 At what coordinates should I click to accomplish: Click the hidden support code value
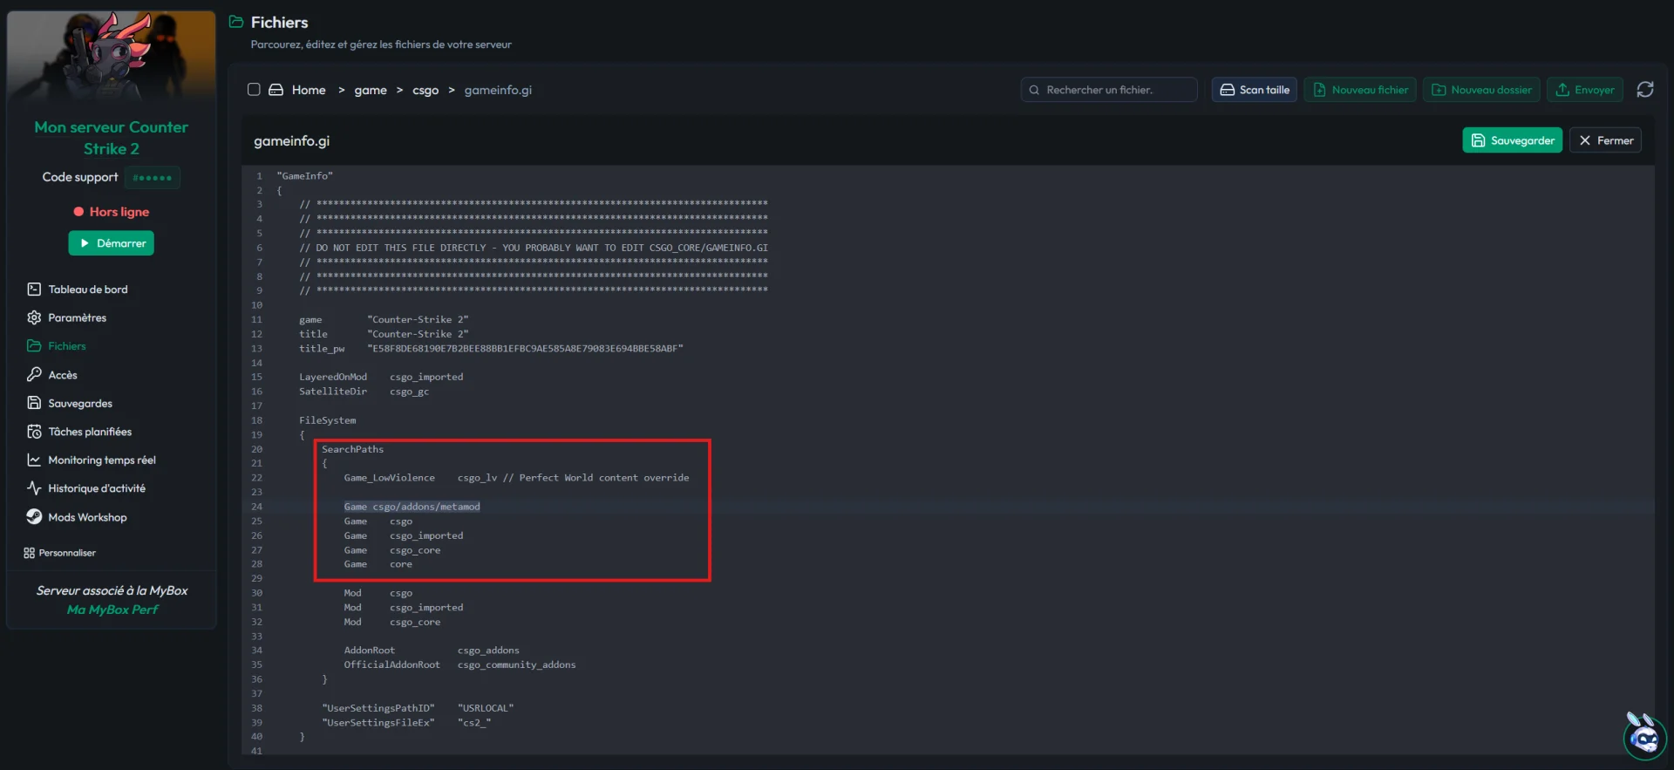[x=153, y=178]
